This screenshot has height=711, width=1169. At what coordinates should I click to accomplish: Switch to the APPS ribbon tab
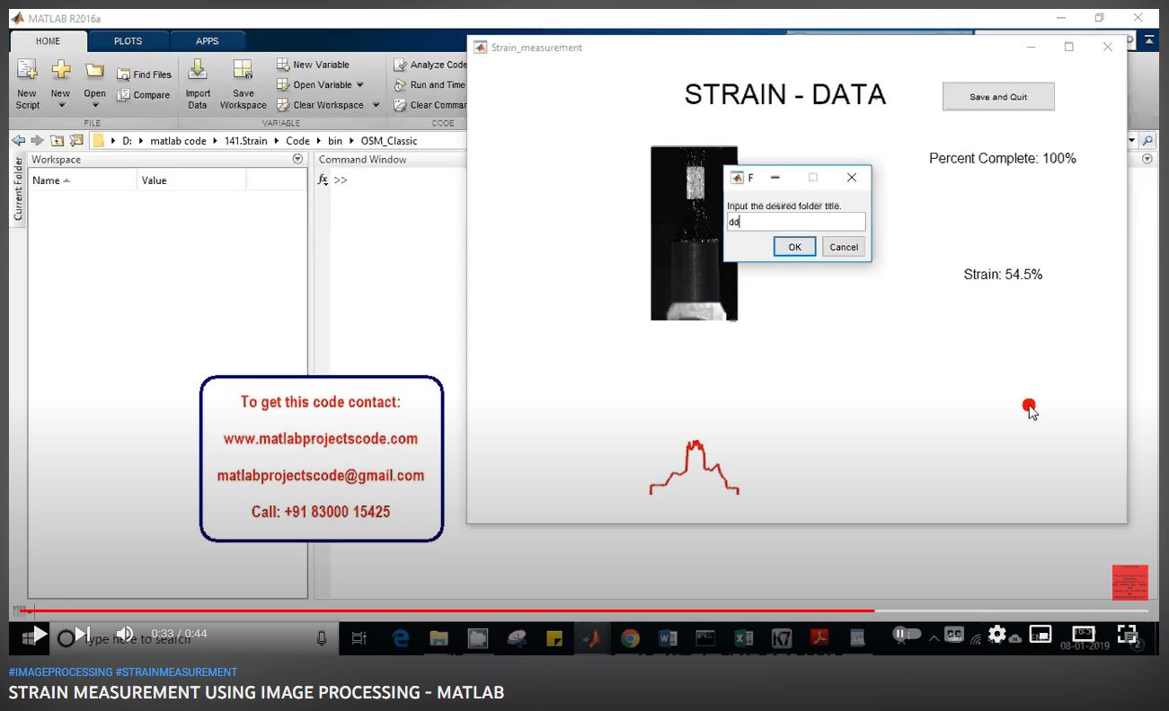point(208,41)
